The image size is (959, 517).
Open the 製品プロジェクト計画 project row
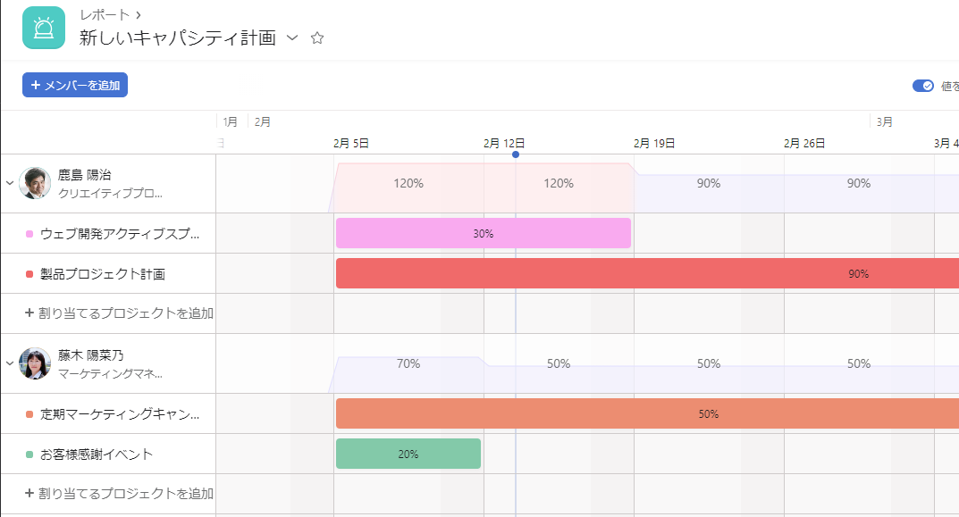click(108, 274)
